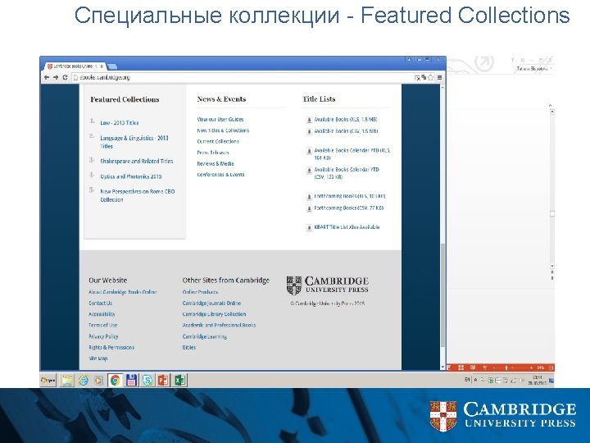590x443 pixels.
Task: Open Skype from taskbar
Action: pyautogui.click(x=147, y=381)
